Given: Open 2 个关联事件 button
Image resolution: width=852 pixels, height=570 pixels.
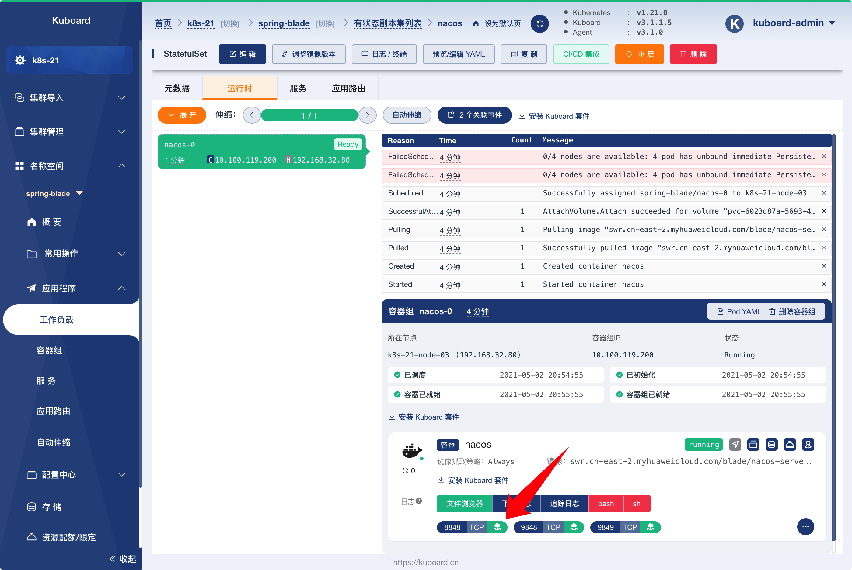Looking at the screenshot, I should [x=475, y=115].
